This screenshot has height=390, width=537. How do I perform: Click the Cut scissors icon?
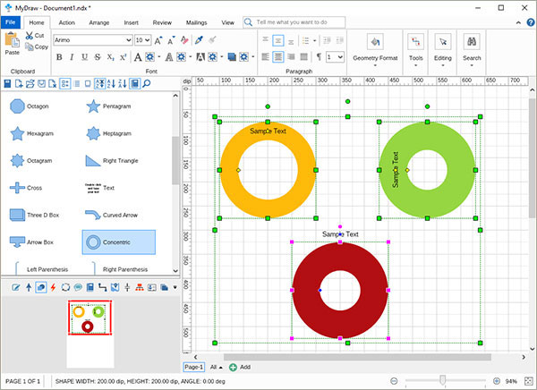pos(30,35)
